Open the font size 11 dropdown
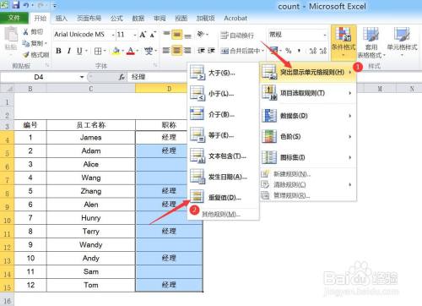Screen dimensions: 422x306 point(135,35)
